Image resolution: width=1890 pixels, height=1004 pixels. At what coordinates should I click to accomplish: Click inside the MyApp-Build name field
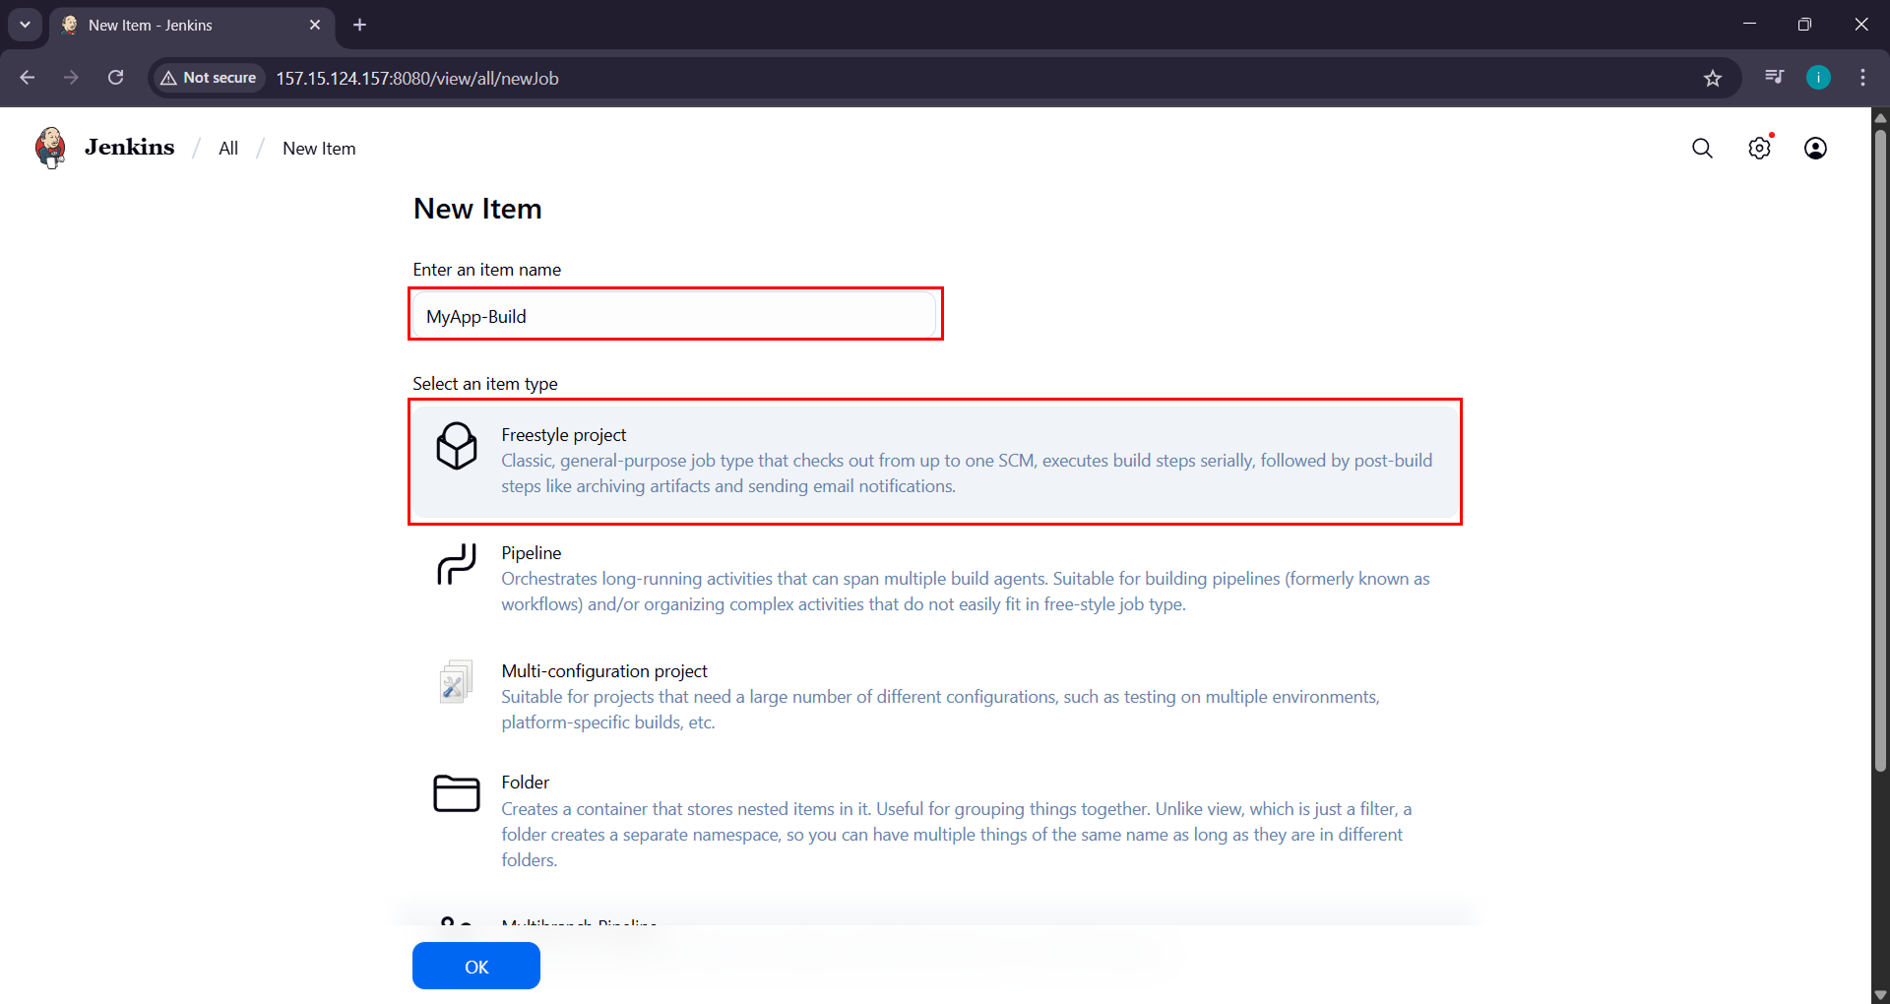point(674,316)
